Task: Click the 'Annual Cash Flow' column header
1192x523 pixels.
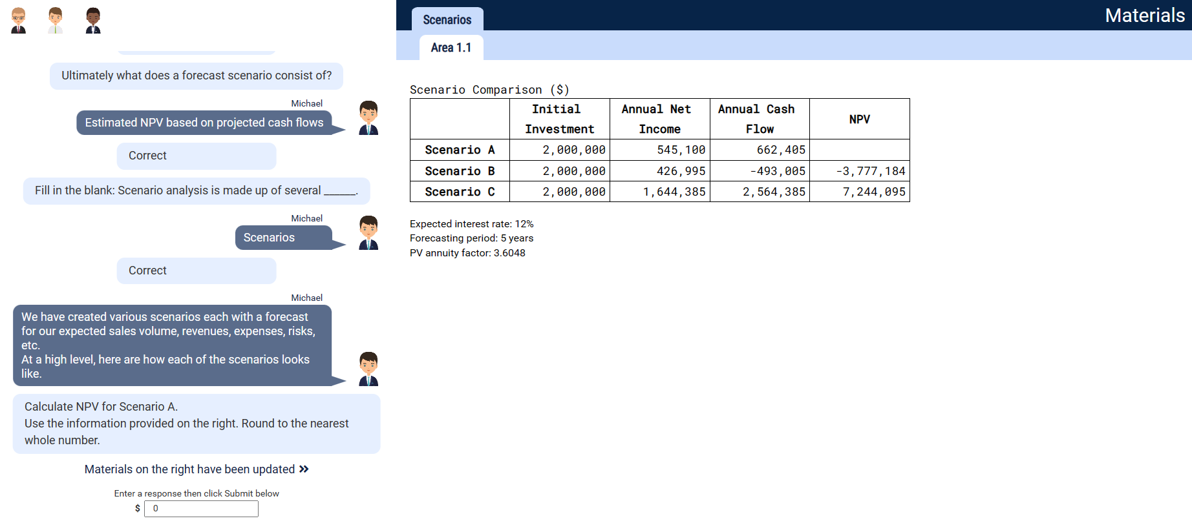Action: point(760,119)
